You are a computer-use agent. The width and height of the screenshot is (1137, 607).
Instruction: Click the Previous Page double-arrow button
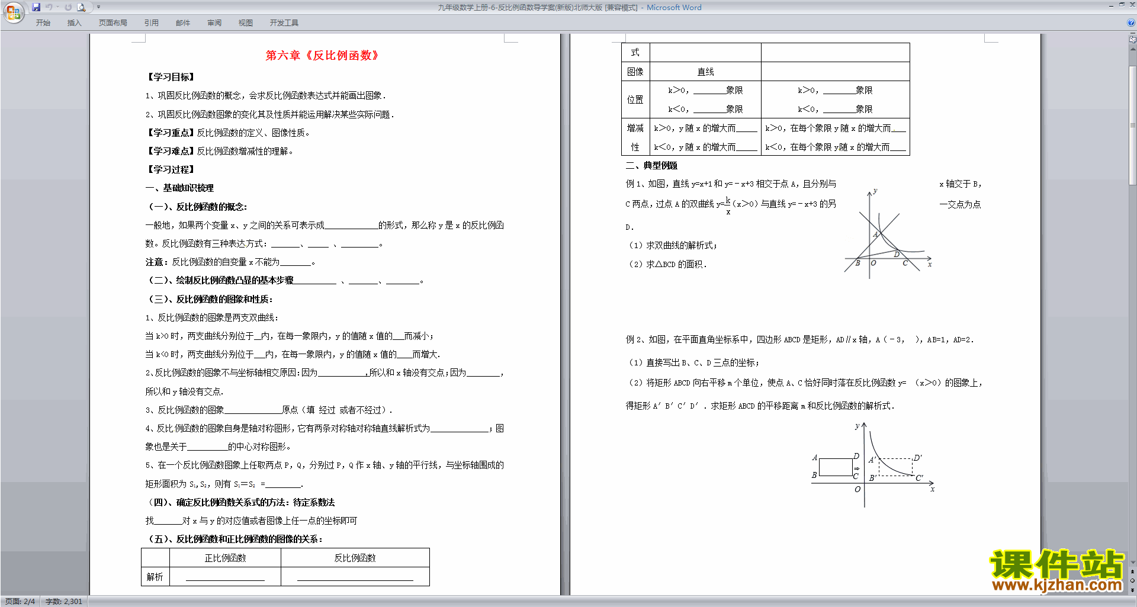(1133, 572)
